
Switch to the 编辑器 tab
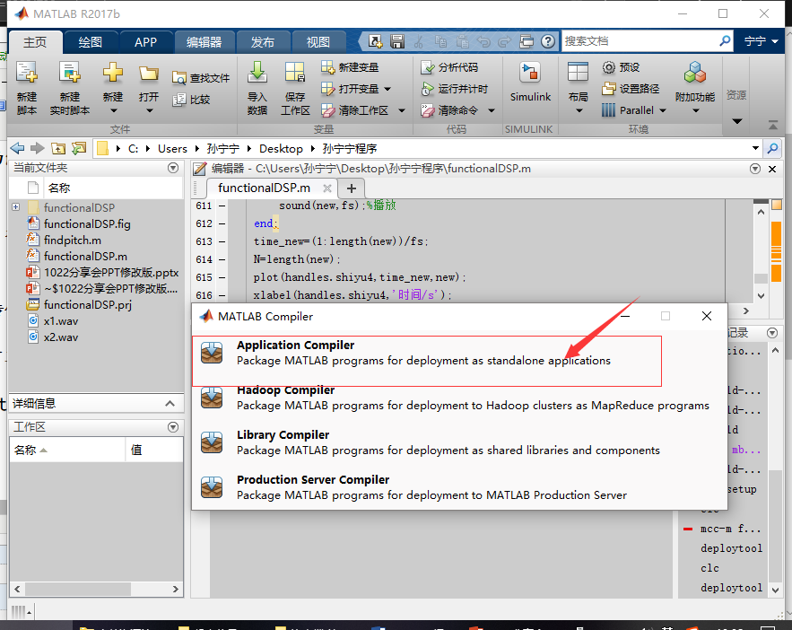click(x=205, y=42)
